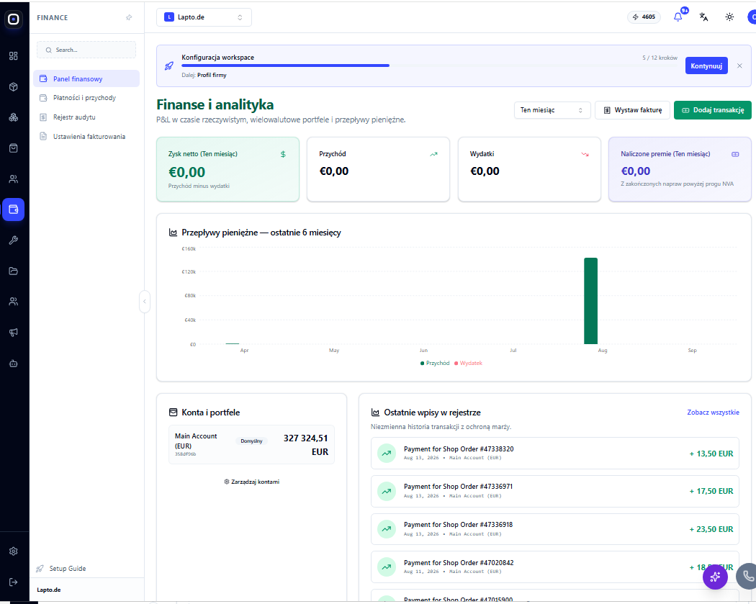This screenshot has height=604, width=756.
Task: Click the app logo at top of rail
Action: (x=14, y=19)
